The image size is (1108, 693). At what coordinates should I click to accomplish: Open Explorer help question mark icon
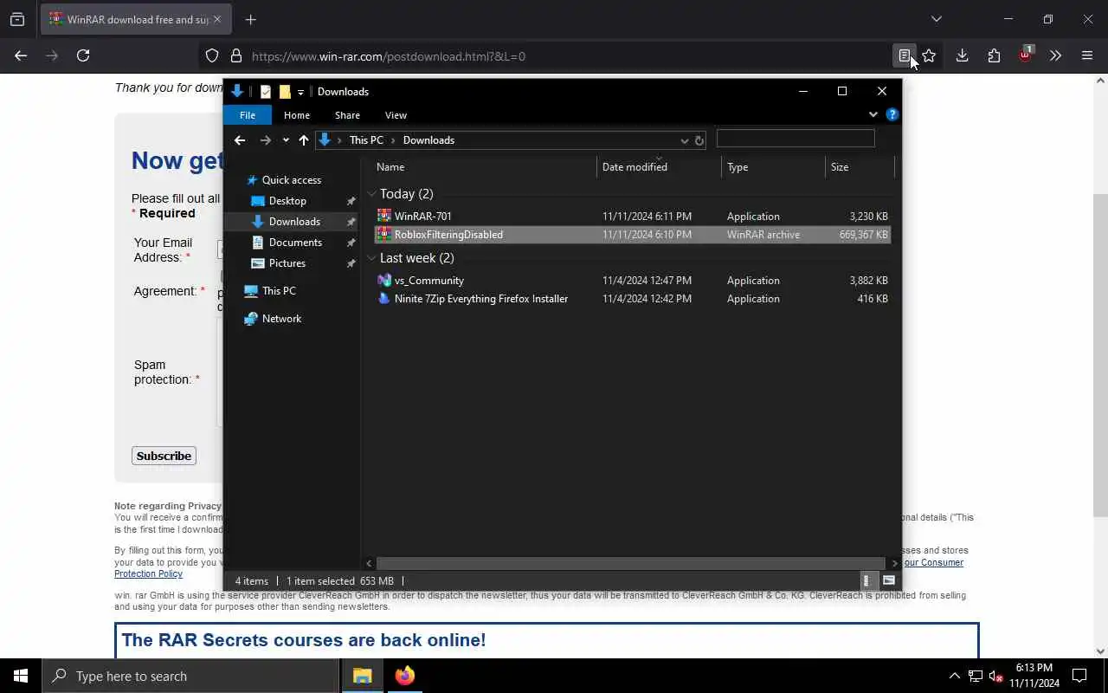[x=892, y=114]
